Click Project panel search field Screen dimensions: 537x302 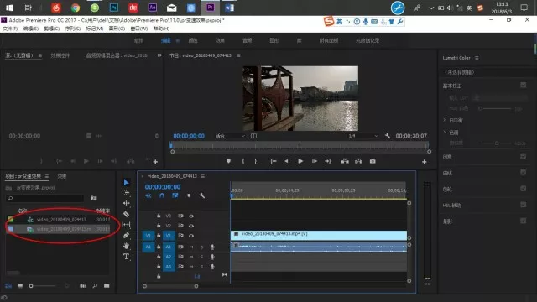click(44, 198)
